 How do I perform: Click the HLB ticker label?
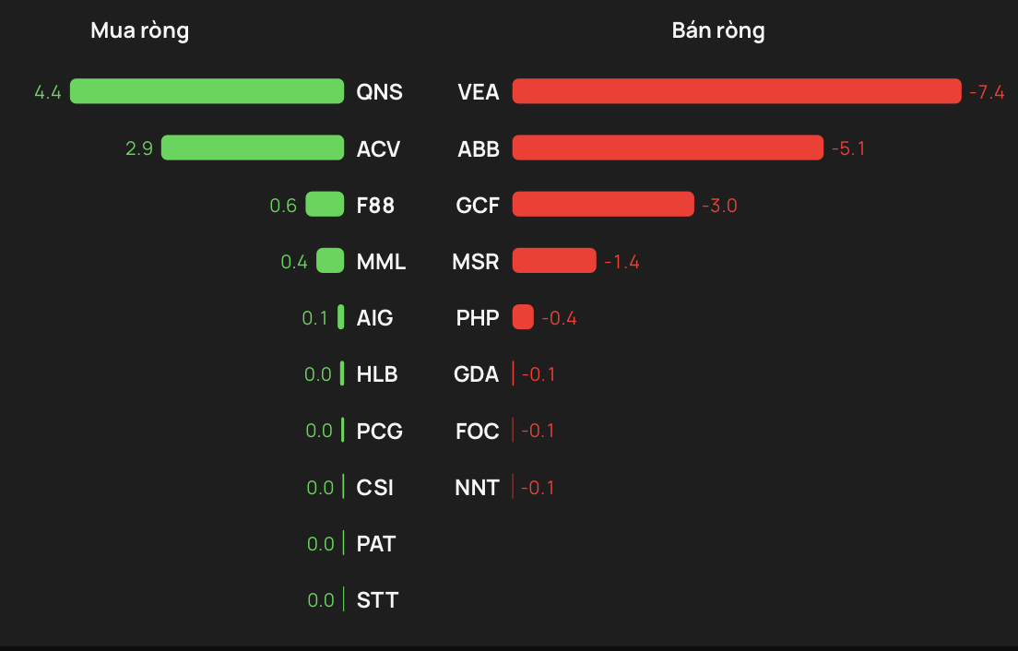coord(377,374)
